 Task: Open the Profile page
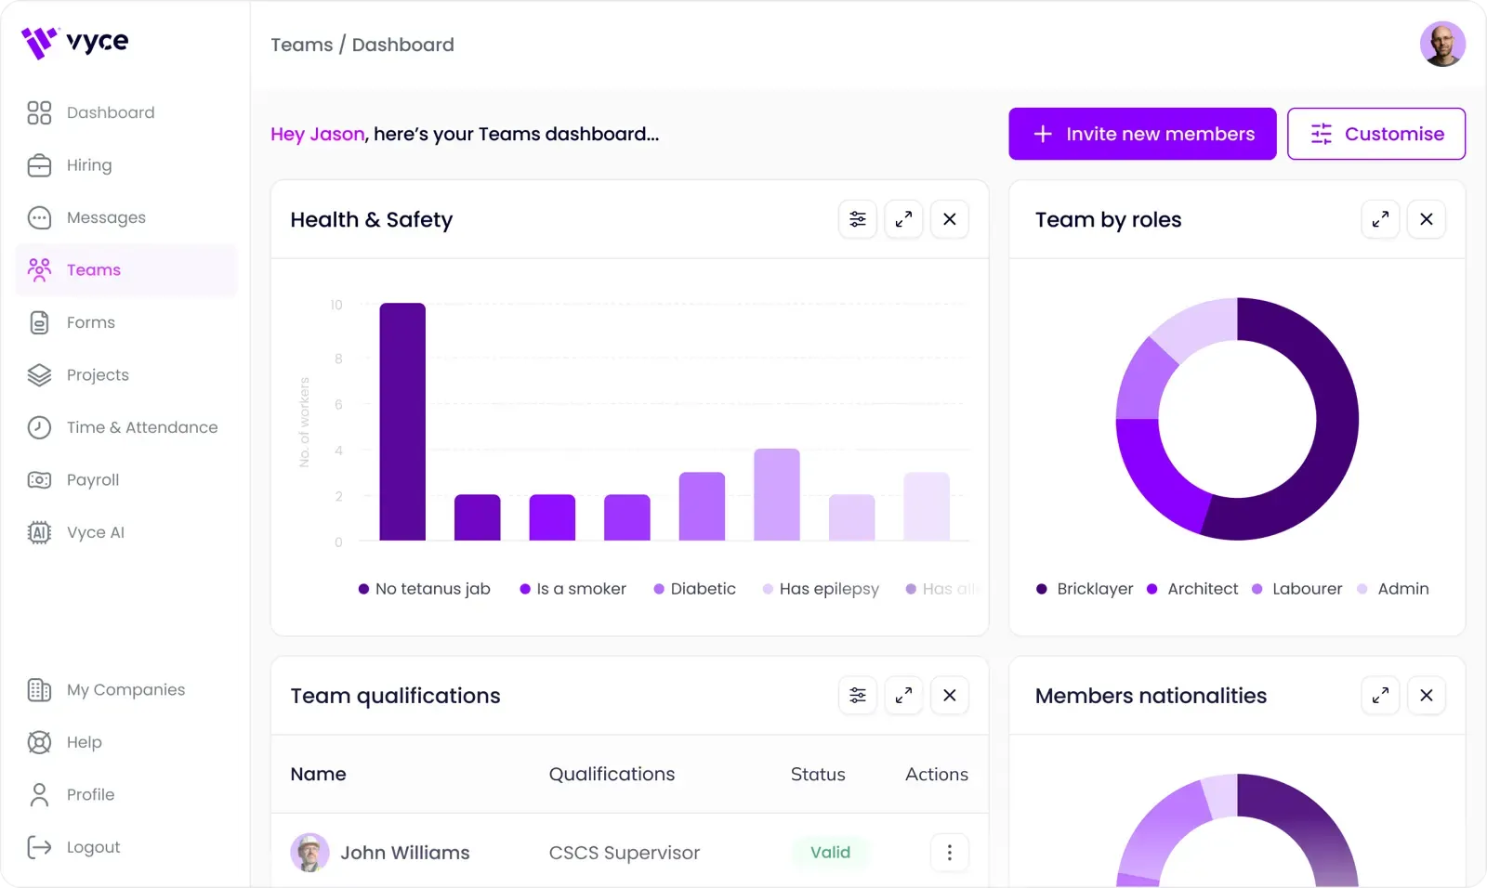pos(126,795)
